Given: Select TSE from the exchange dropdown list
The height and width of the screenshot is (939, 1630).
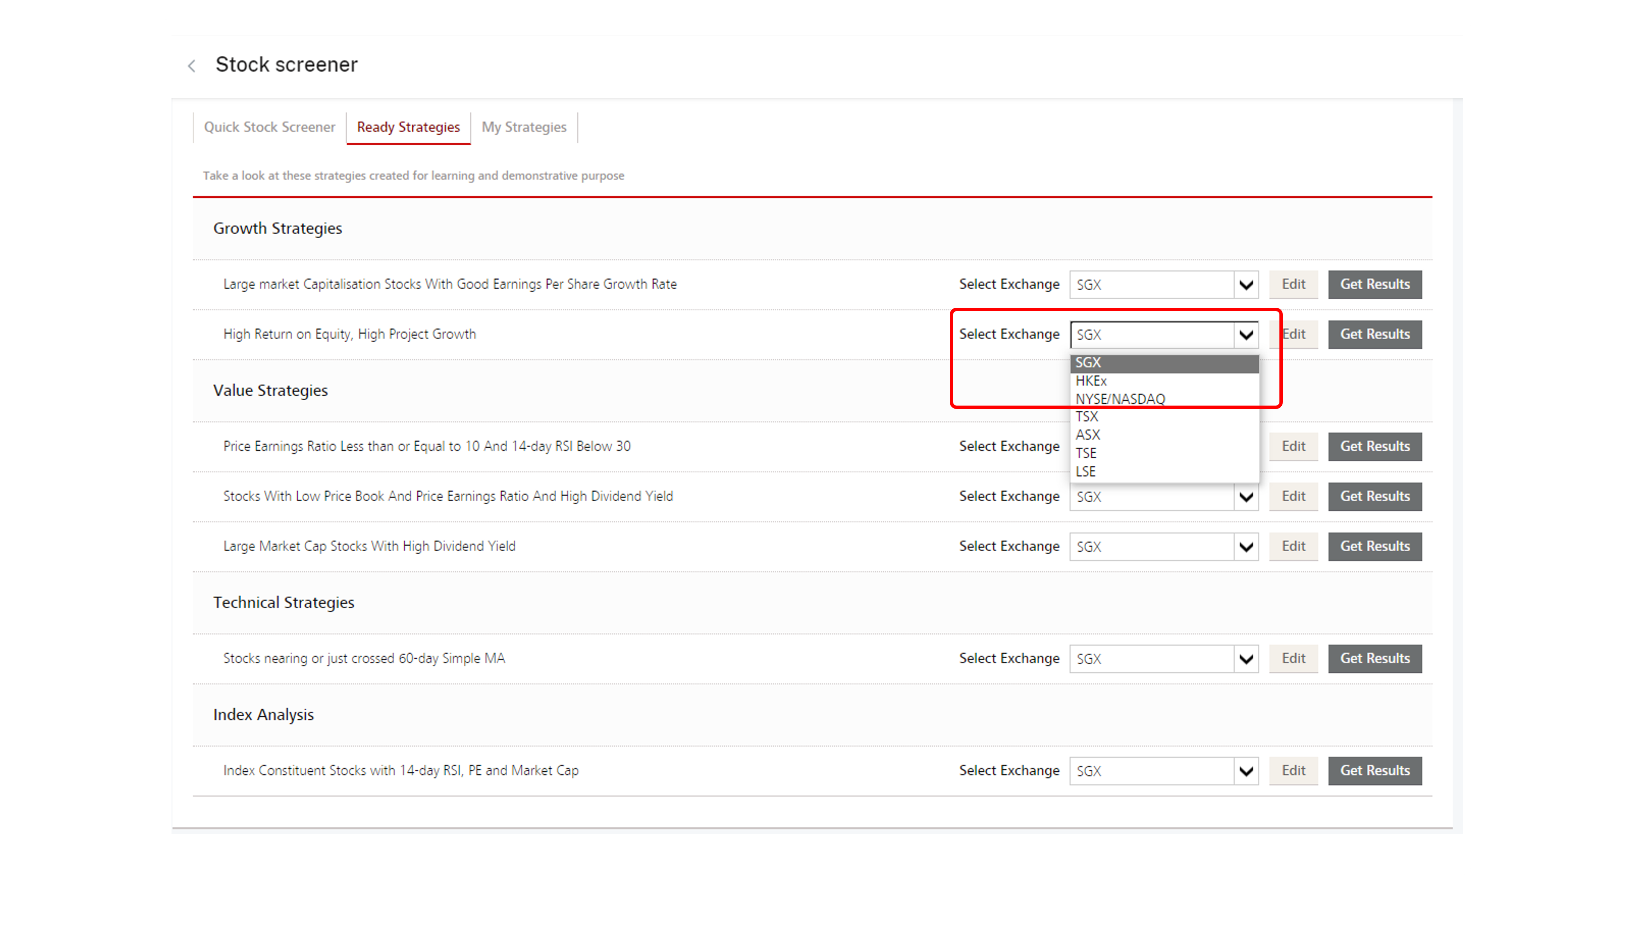Looking at the screenshot, I should click(1086, 452).
